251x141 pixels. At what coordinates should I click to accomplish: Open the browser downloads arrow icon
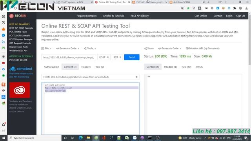pos(246,8)
